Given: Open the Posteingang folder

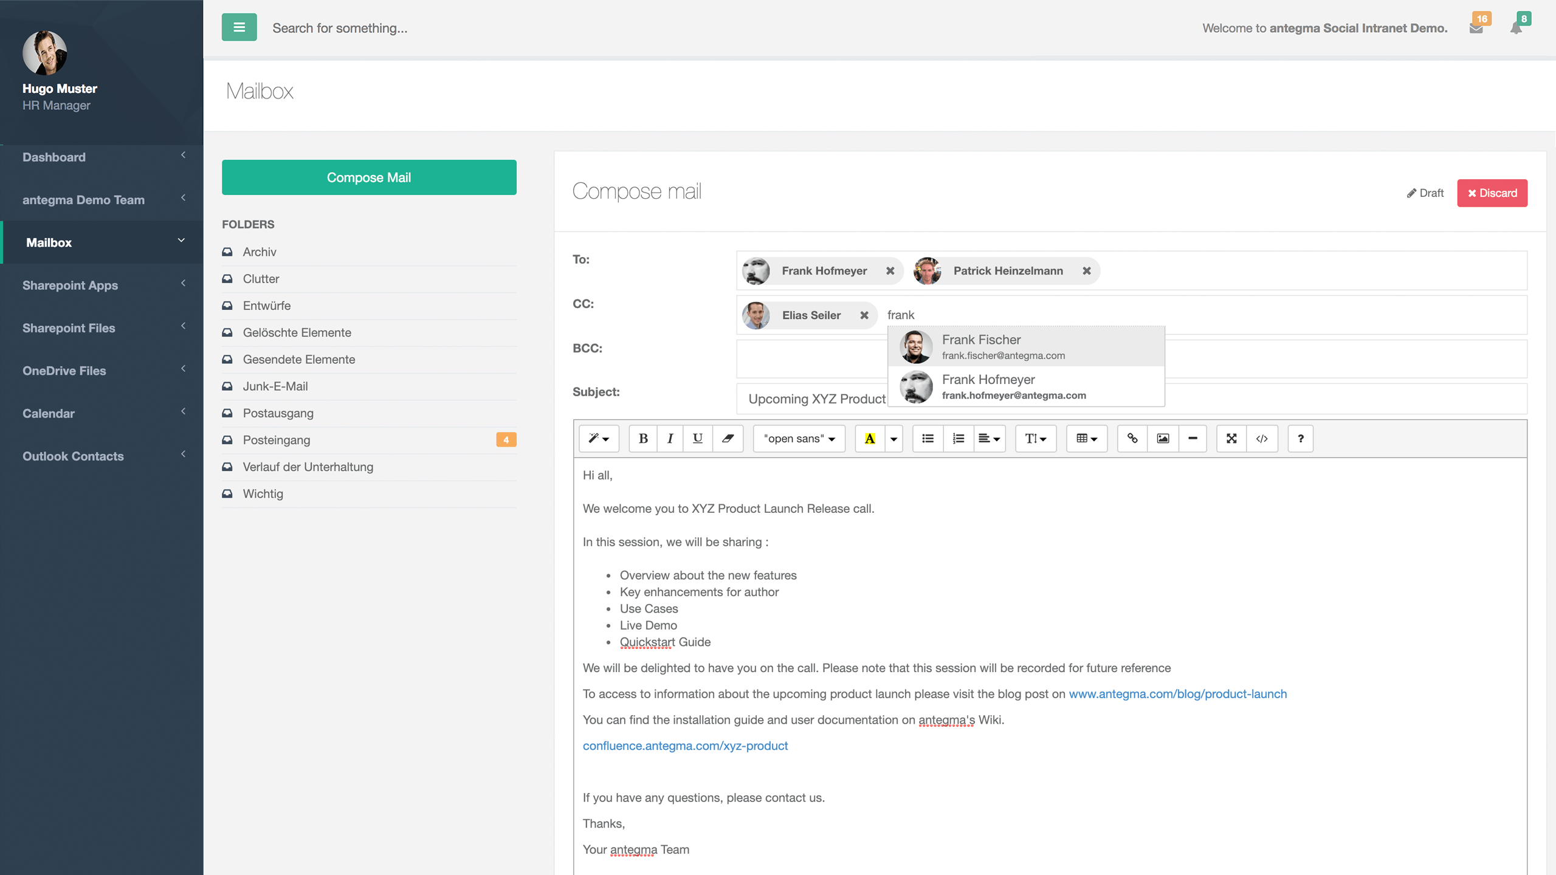Looking at the screenshot, I should 276,439.
